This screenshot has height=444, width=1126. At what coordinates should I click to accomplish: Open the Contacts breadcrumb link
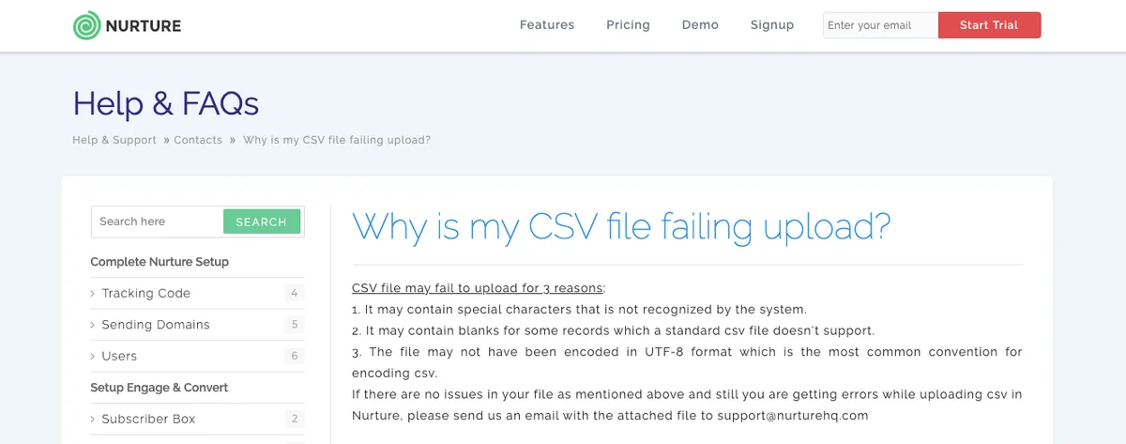click(x=198, y=140)
